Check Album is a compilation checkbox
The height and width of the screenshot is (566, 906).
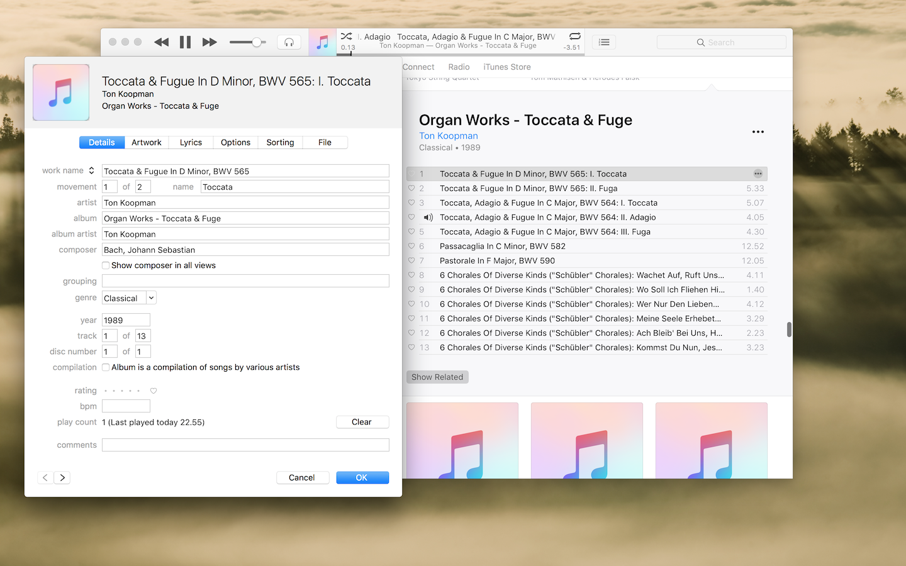click(x=106, y=367)
